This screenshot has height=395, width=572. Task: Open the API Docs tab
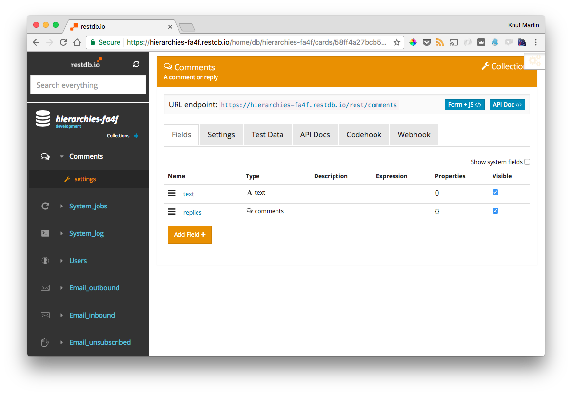coord(315,135)
